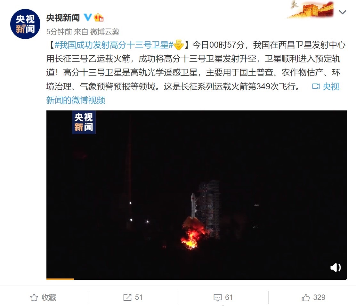Open the 央视新闻 account name link
The image size is (356, 306).
(x=63, y=18)
